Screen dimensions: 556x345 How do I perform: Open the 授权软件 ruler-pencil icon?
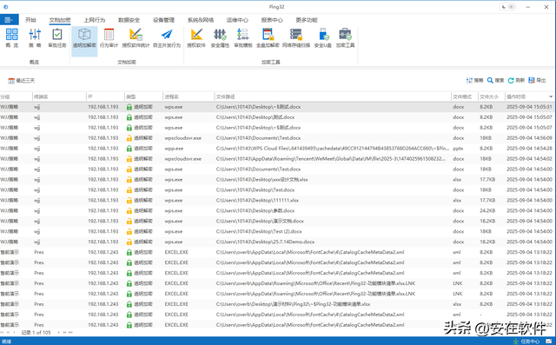tap(196, 37)
